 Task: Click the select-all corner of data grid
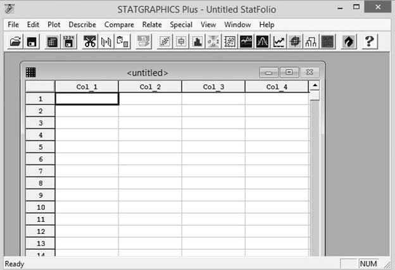pos(41,87)
